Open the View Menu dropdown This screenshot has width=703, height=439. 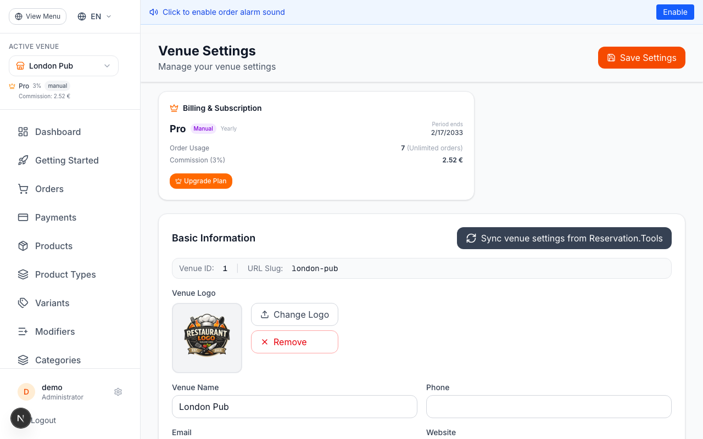[x=37, y=16]
